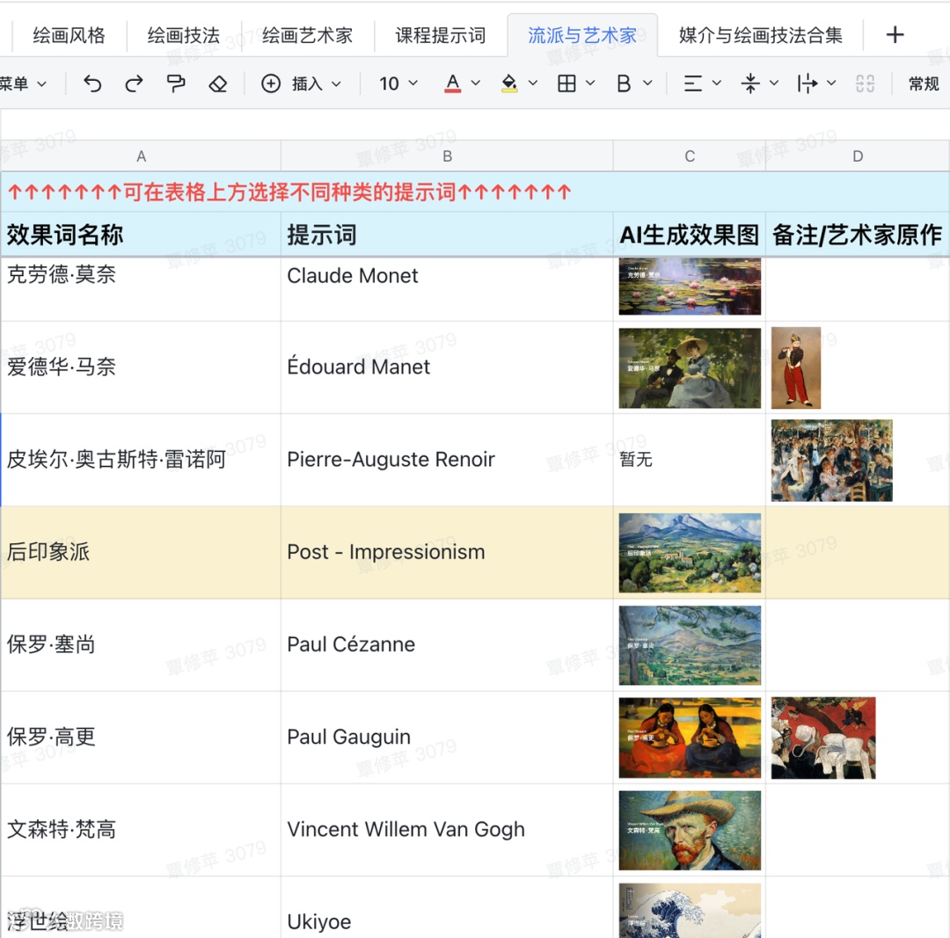This screenshot has width=950, height=938.
Task: Expand the fill color dropdown arrow
Action: 532,83
